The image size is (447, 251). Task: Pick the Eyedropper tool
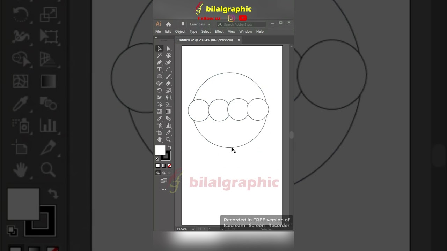click(x=160, y=119)
